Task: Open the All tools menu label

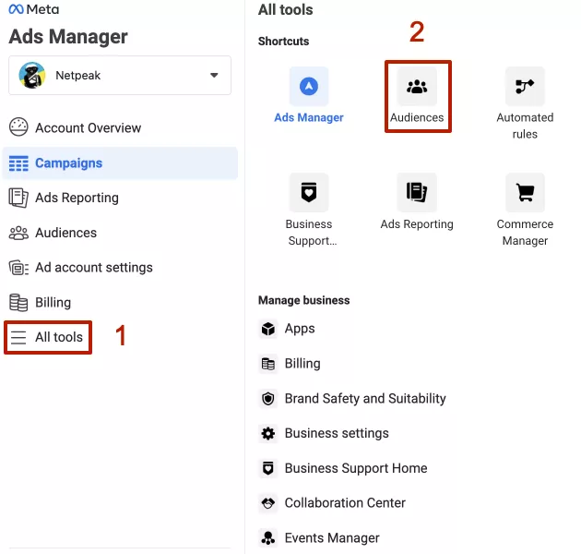Action: pos(59,337)
